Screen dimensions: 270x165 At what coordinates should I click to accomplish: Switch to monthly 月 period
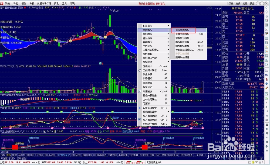267,133
